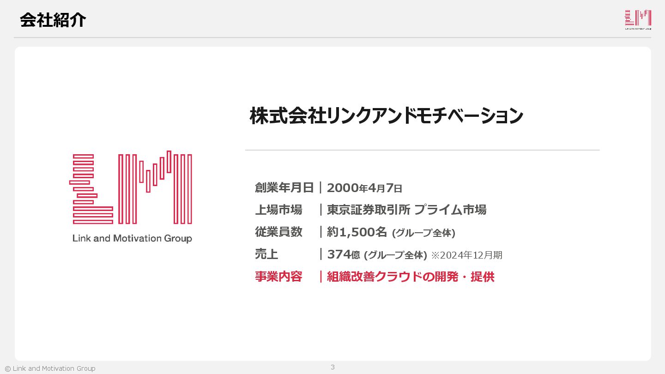The image size is (665, 374).
Task: Click the label 創業年月日
Action: pos(284,187)
